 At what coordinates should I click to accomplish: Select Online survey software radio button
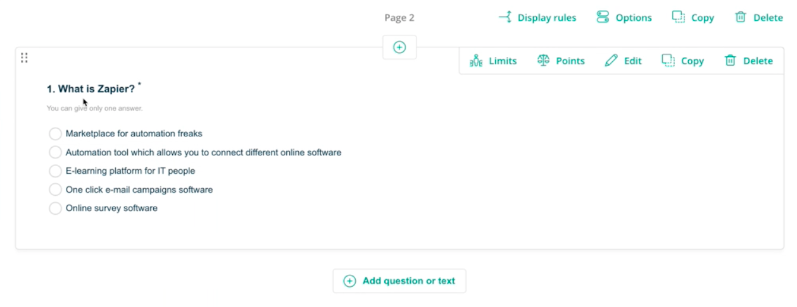tap(56, 208)
